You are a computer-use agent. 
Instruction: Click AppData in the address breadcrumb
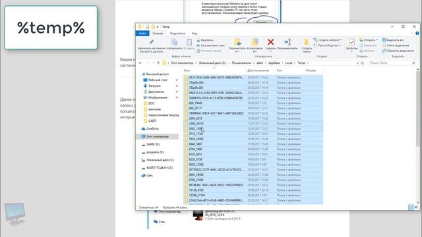click(274, 63)
